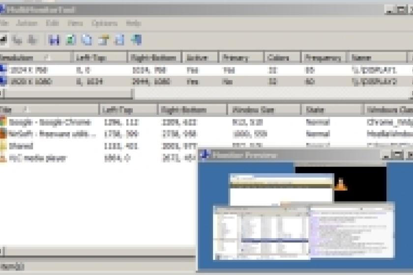Click the Shared window title text
The image size is (413, 275).
[21, 146]
